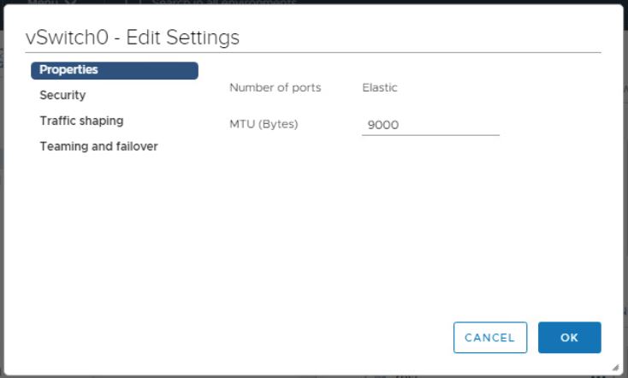
Task: Switch to Traffic shaping settings
Action: point(81,121)
